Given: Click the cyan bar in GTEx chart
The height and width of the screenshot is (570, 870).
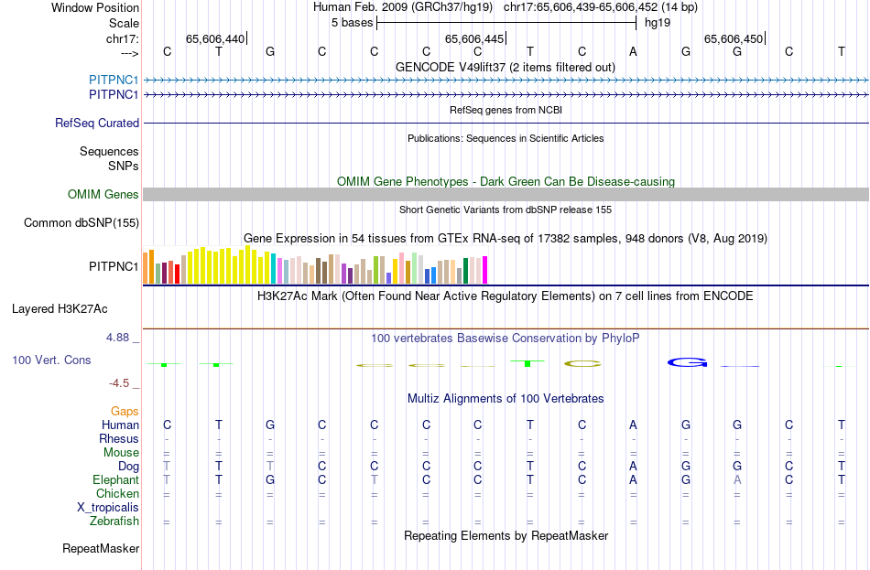Looking at the screenshot, I should [273, 269].
